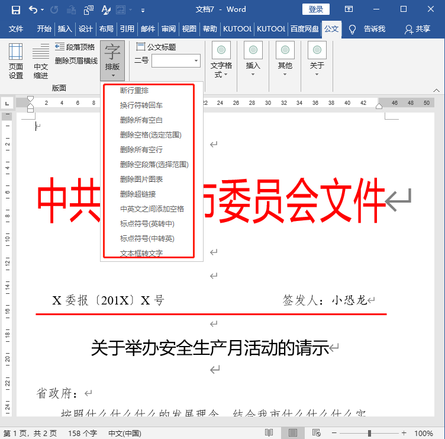Switch to the 审阅 tab
This screenshot has height=439, width=445.
point(169,28)
